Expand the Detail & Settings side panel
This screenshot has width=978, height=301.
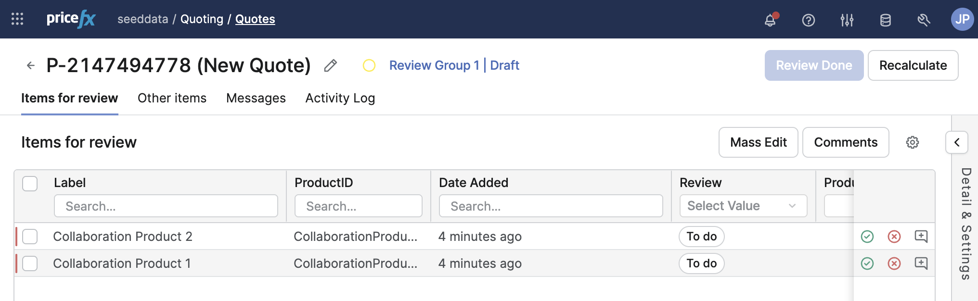point(956,142)
